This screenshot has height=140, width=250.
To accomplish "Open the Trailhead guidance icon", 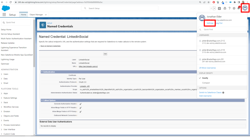I will click(x=225, y=8).
